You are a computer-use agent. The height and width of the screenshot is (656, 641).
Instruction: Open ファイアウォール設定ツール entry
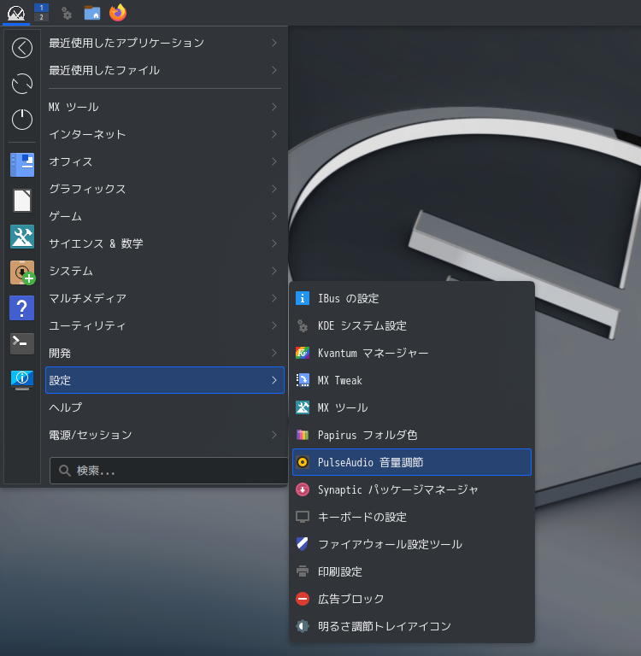[412, 544]
